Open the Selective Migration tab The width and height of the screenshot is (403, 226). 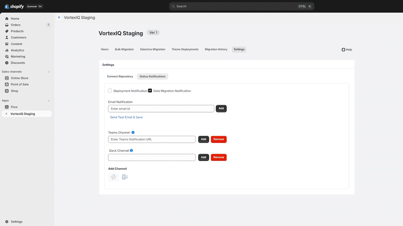pos(152,49)
